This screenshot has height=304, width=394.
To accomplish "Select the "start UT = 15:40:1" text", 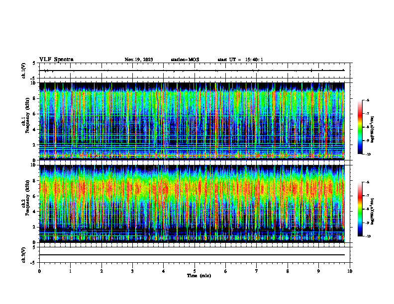I will pyautogui.click(x=240, y=60).
